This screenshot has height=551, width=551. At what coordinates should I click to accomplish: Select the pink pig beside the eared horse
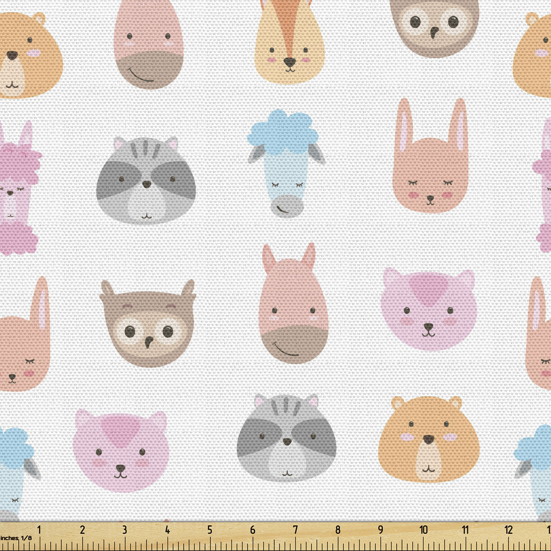[x=429, y=310]
